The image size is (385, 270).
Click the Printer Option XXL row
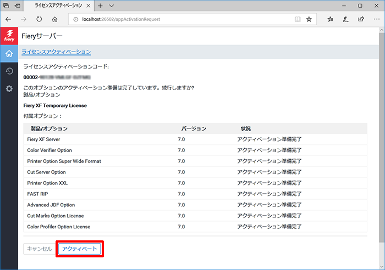pyautogui.click(x=195, y=183)
